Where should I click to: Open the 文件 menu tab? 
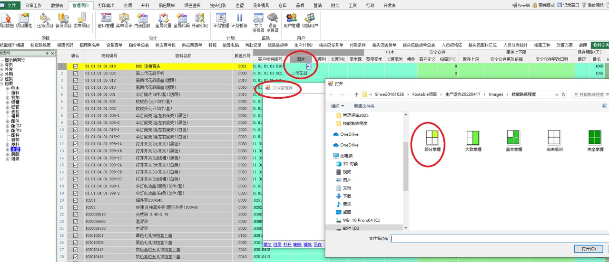pyautogui.click(x=10, y=5)
